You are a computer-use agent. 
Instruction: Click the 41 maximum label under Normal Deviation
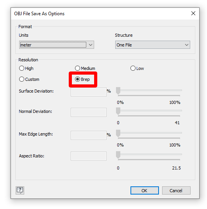177,123
